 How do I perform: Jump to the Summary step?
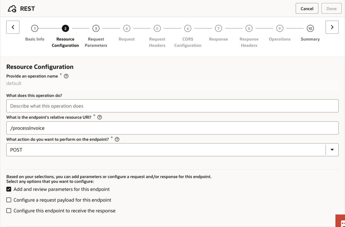310,29
